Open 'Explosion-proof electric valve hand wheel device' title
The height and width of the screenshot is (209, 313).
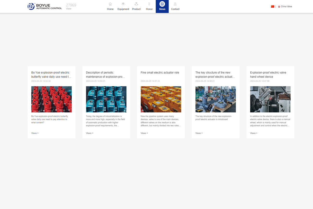click(268, 75)
